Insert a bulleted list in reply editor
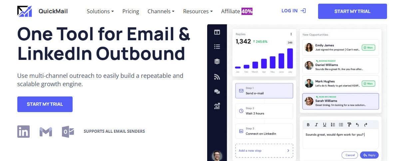The height and width of the screenshot is (161, 412). coord(341,125)
